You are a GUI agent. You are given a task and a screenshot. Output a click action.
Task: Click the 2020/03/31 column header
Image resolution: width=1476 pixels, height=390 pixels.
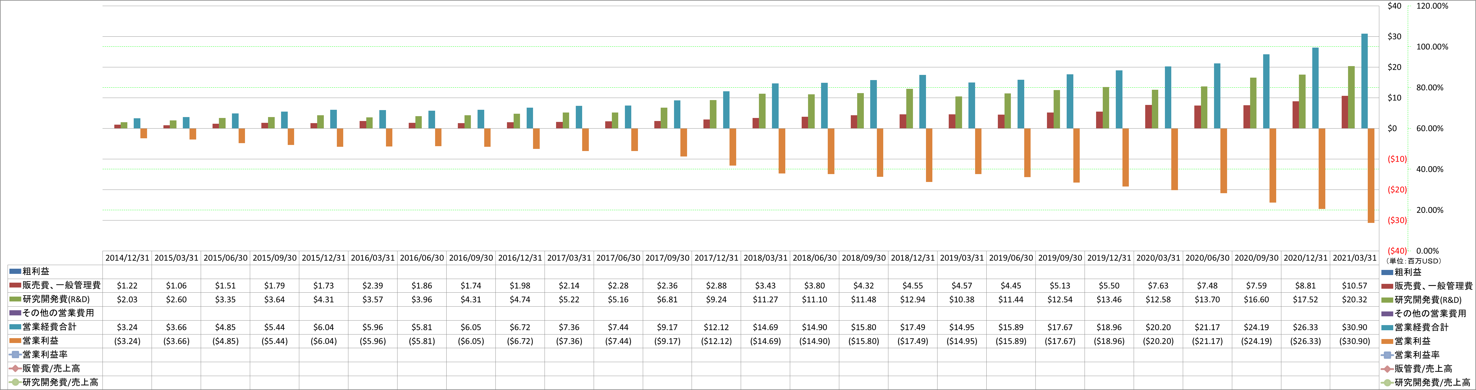point(1158,258)
